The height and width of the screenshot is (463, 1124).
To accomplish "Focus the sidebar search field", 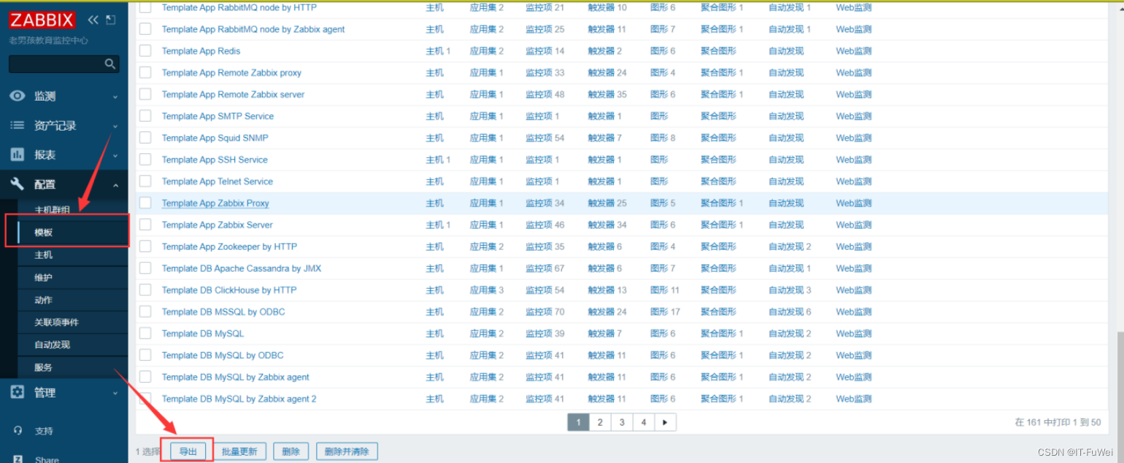I will click(56, 64).
